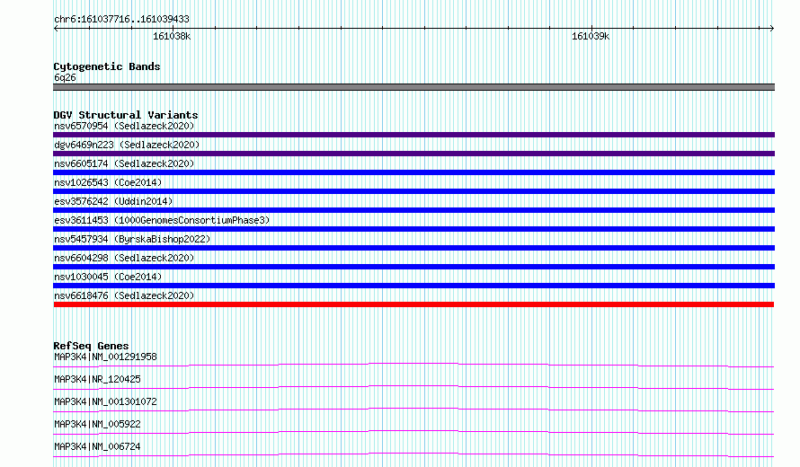Open variant dgv6469n223 (Sedlazeck2020) label
Image resolution: width=800 pixels, height=467 pixels.
coord(127,145)
